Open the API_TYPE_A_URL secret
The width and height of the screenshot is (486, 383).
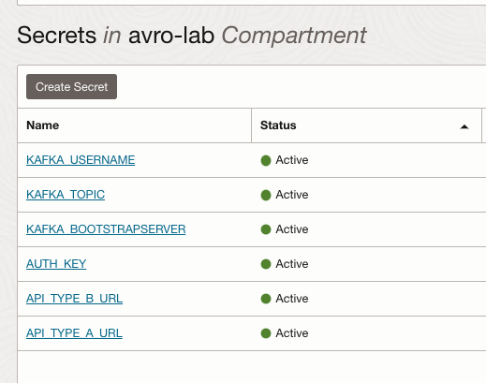pyautogui.click(x=74, y=333)
